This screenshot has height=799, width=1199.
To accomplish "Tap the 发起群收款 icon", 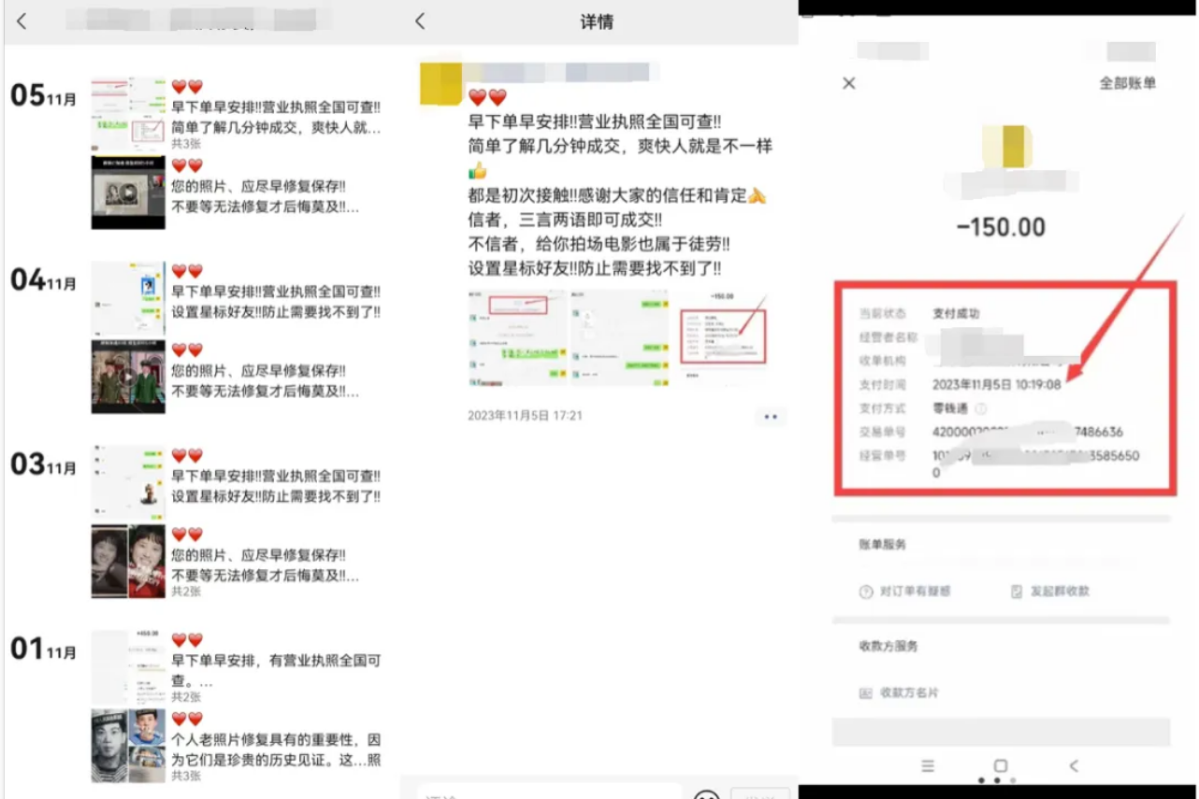I will click(x=1017, y=592).
